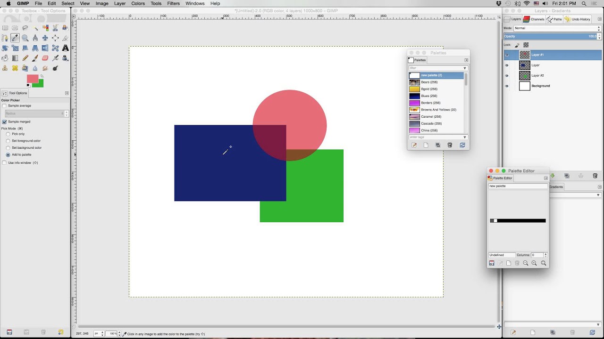Select the Pencil tool
The height and width of the screenshot is (339, 604).
[x=25, y=58]
